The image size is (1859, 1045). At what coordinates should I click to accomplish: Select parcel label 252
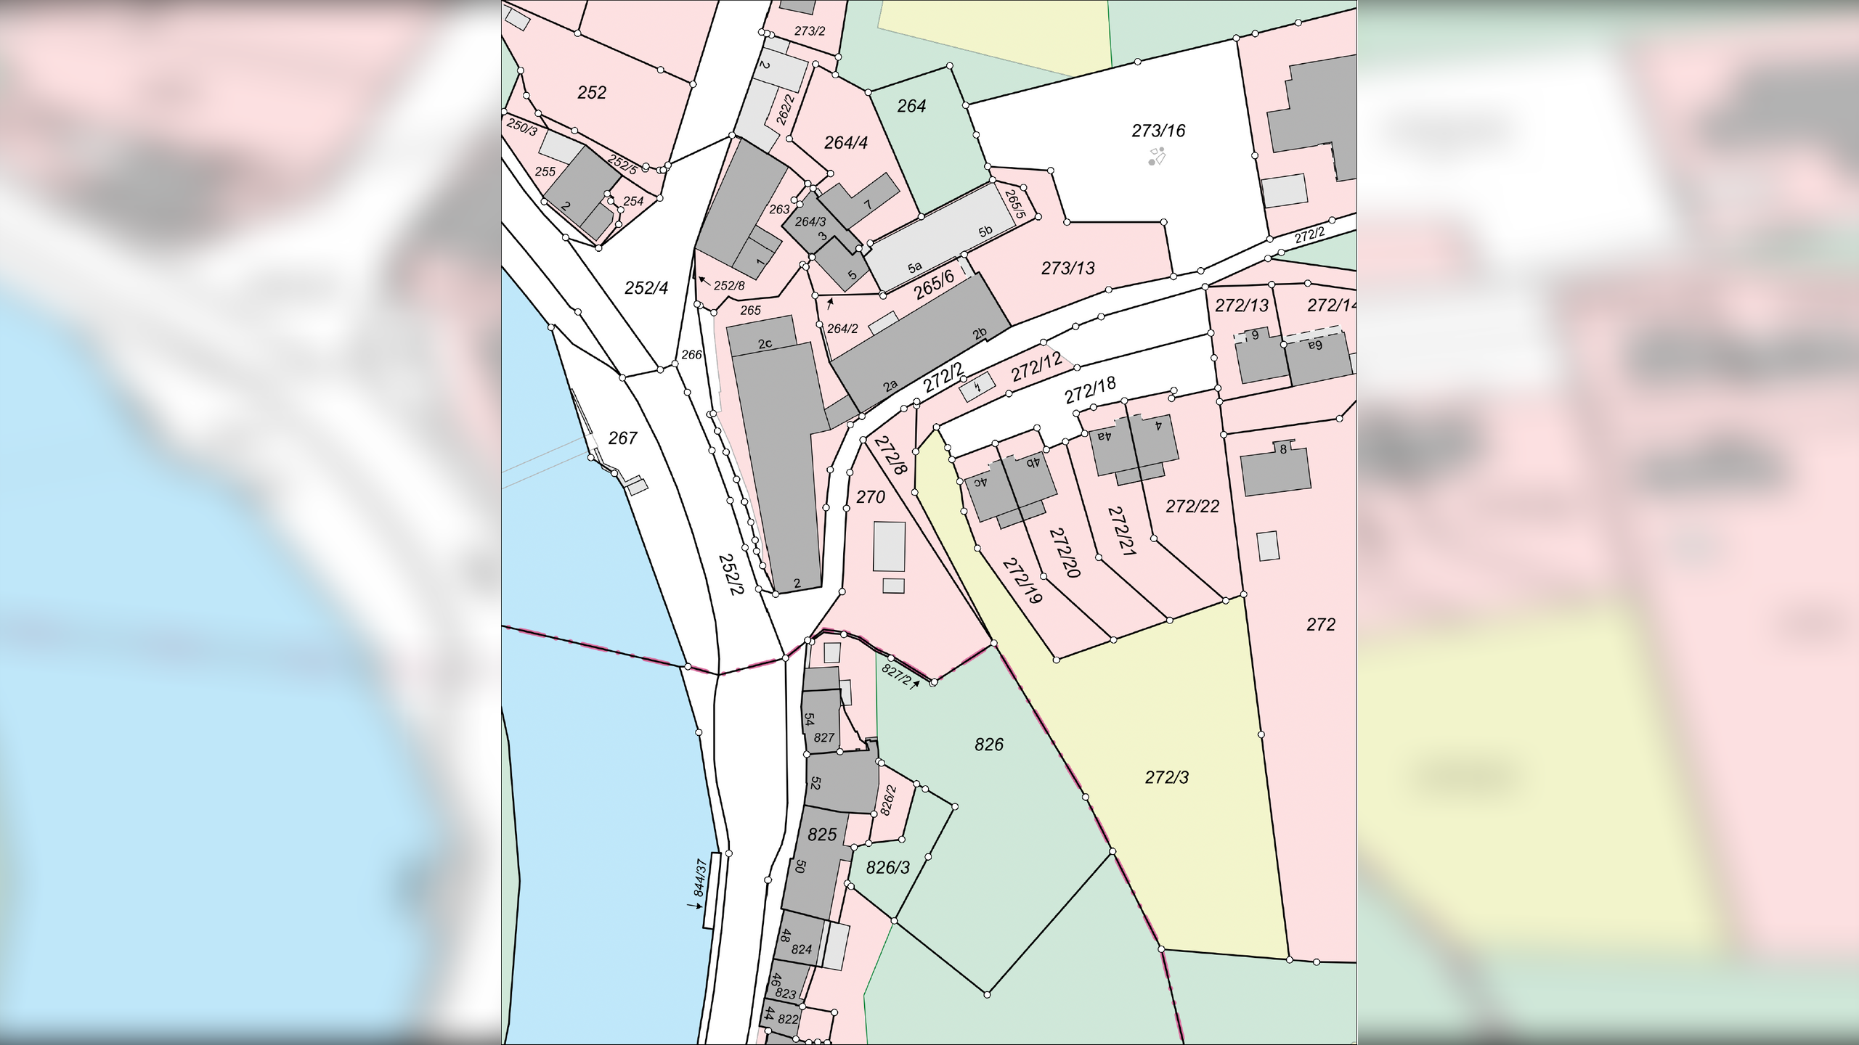click(x=592, y=93)
